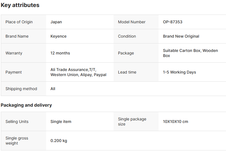Select the Keyence brand value

58,36
